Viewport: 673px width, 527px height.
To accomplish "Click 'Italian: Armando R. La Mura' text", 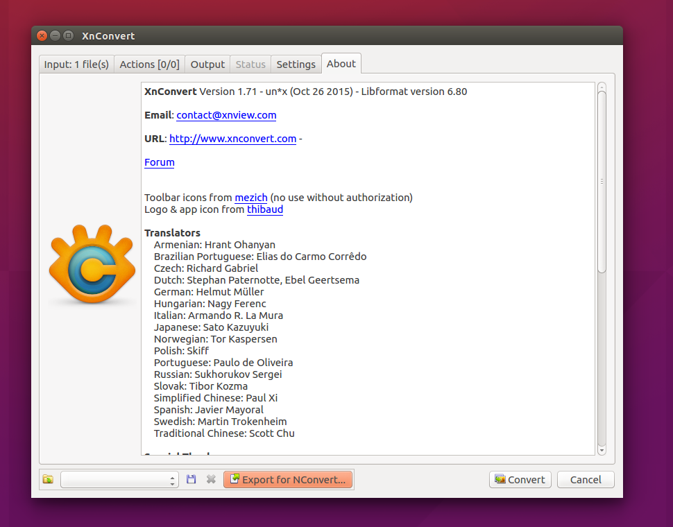I will tap(219, 316).
